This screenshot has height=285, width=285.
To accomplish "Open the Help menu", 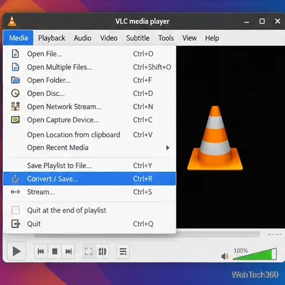I will [212, 38].
